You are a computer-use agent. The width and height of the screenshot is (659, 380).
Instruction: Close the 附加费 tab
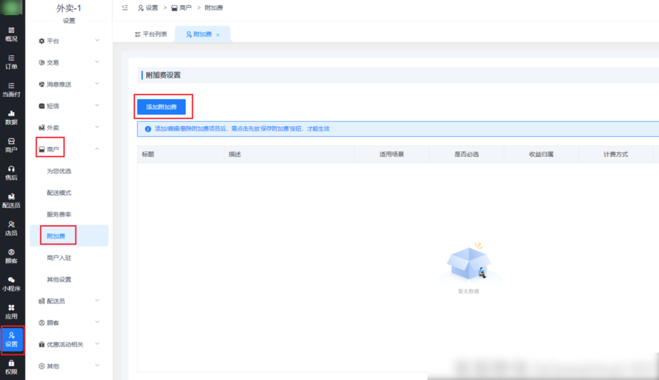click(218, 35)
